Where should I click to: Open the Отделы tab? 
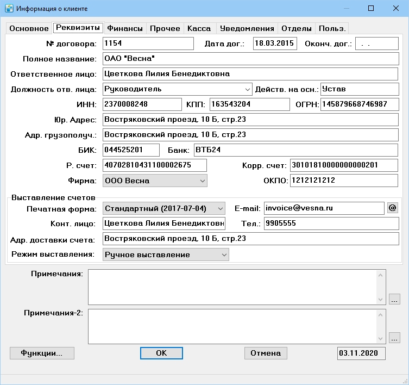(x=297, y=28)
